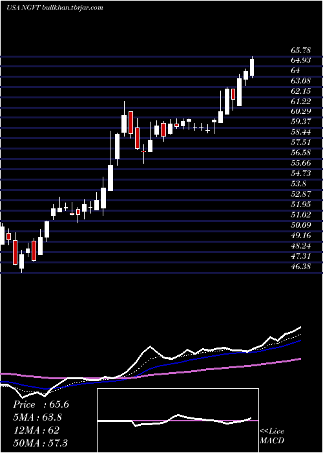Click the 52.87 price axis label

click(x=301, y=194)
